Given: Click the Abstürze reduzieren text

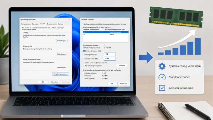Looking at the screenshot, I should [x=181, y=88].
